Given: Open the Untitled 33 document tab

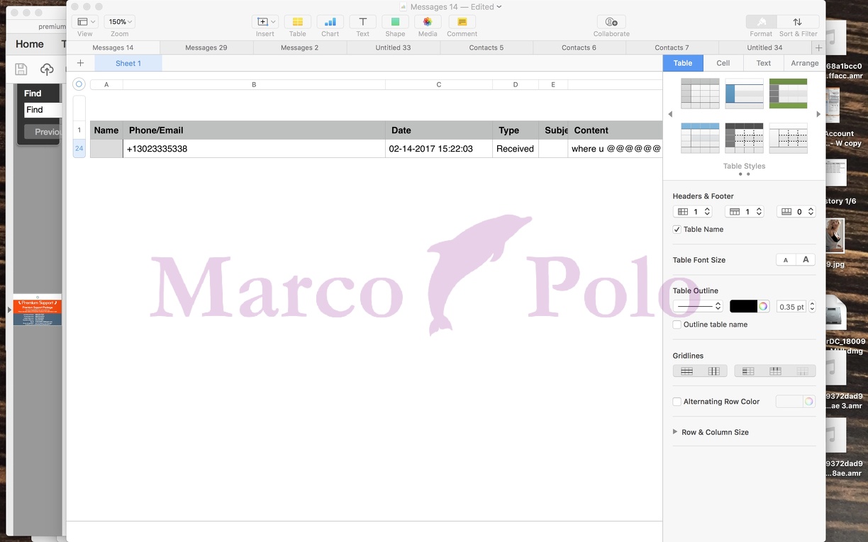Looking at the screenshot, I should 394,47.
